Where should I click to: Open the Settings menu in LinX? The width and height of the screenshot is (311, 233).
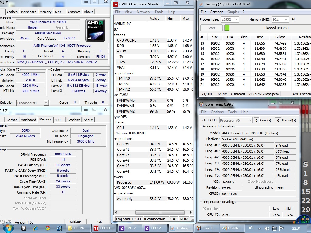[x=217, y=12]
